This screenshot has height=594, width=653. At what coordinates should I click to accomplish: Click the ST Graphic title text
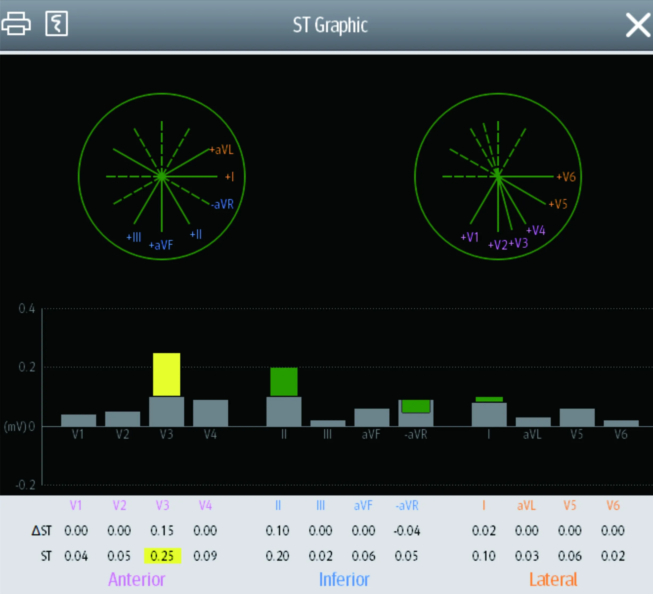click(330, 25)
